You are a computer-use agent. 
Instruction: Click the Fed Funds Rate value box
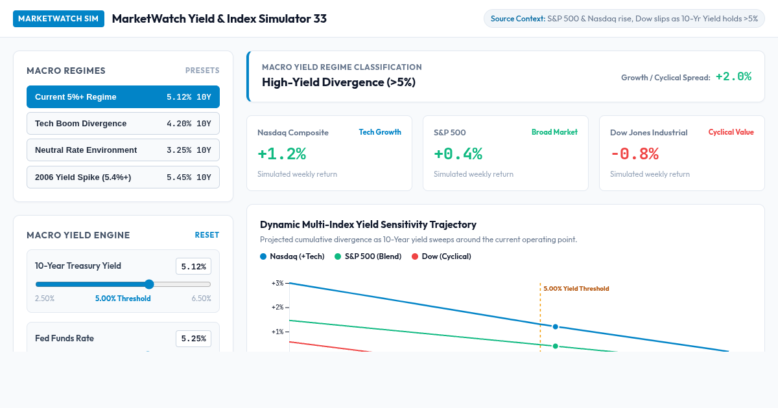point(193,339)
